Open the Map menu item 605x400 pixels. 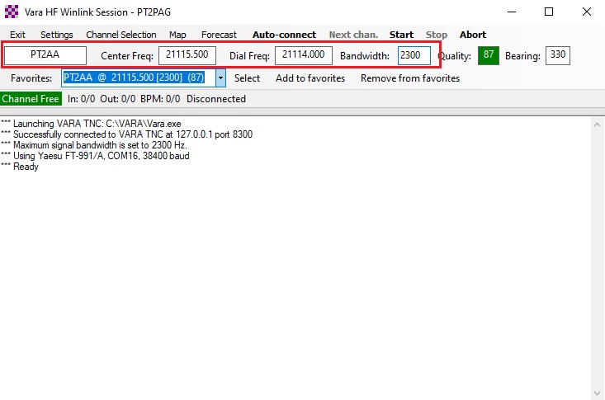pos(177,35)
